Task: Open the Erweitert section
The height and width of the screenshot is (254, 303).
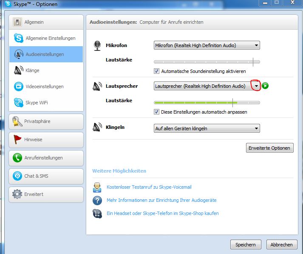Action: tap(46, 194)
